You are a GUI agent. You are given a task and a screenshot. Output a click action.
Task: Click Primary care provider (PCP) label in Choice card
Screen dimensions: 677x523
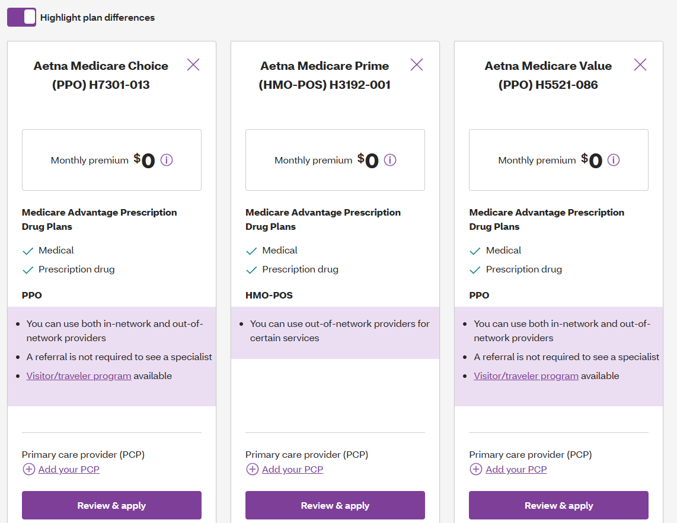[x=84, y=454]
